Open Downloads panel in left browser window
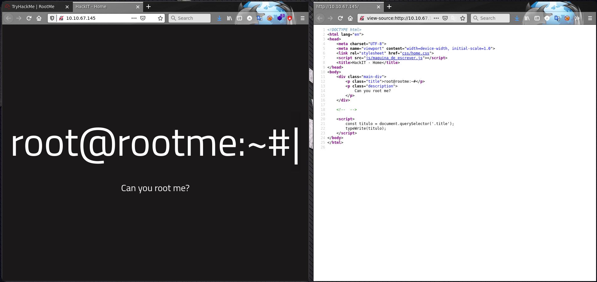The image size is (597, 282). click(x=219, y=18)
